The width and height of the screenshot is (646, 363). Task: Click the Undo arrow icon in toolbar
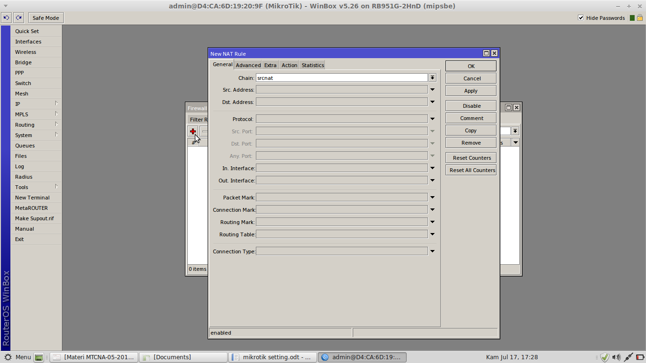(6, 18)
